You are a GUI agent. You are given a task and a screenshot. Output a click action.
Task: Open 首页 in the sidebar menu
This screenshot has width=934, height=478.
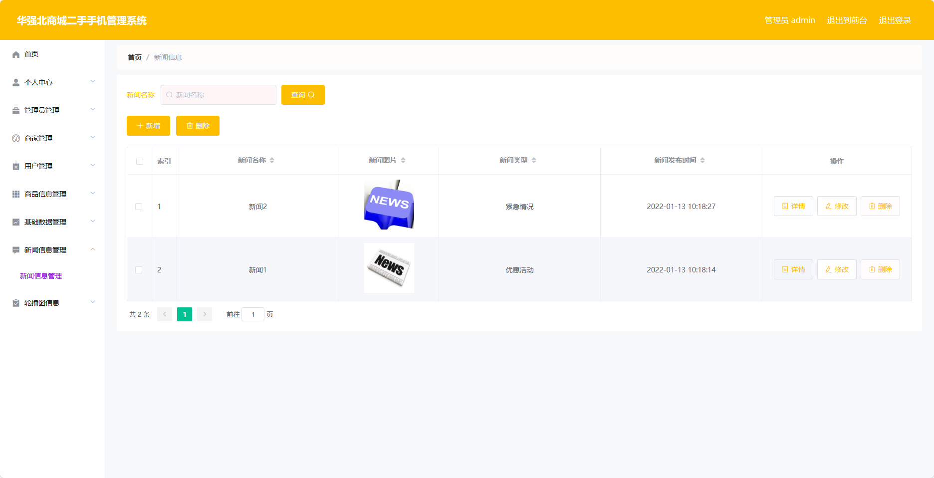pyautogui.click(x=31, y=54)
